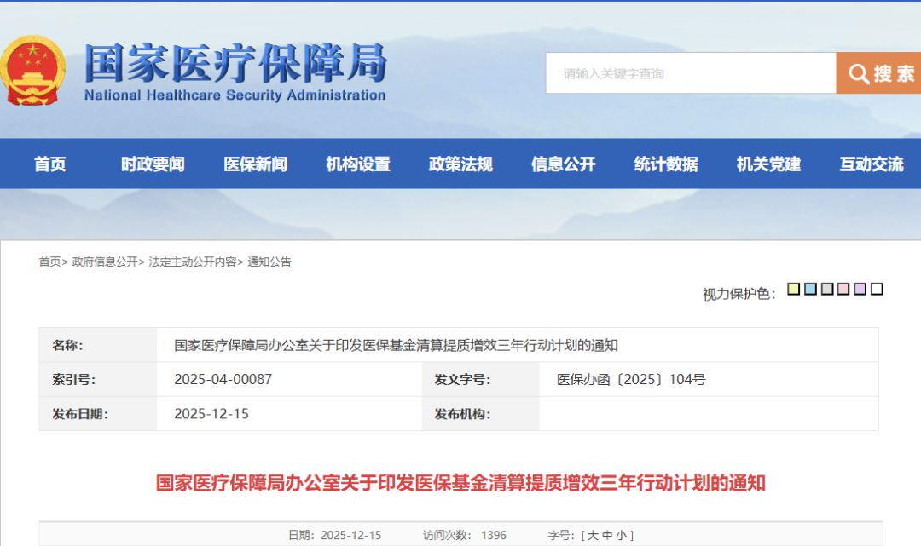Image resolution: width=921 pixels, height=546 pixels.
Task: Click the national emblem logo
Action: point(33,71)
